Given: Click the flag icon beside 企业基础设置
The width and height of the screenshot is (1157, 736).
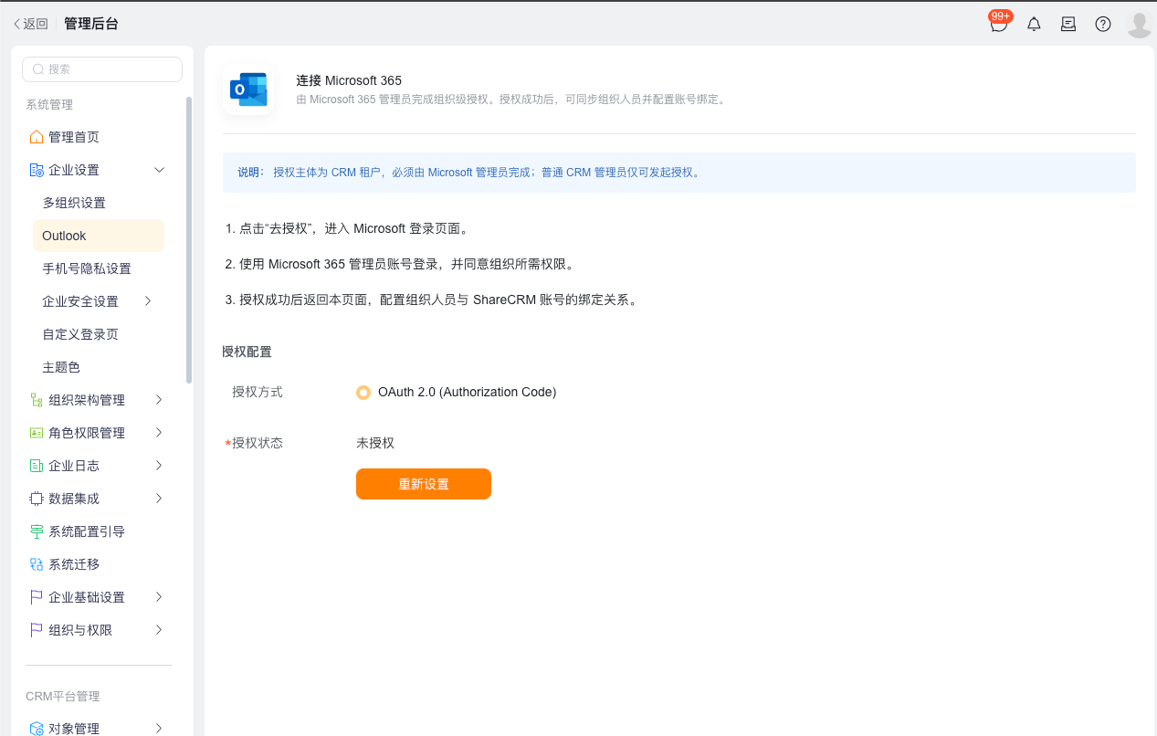Looking at the screenshot, I should (37, 597).
